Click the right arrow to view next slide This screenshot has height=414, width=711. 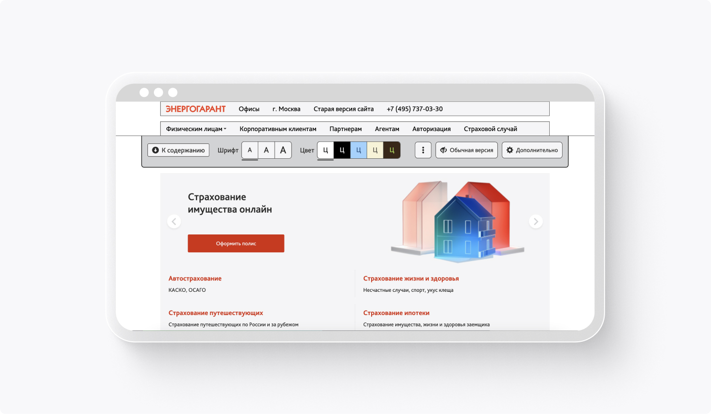pos(535,221)
